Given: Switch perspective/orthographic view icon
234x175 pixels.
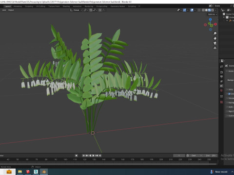Looking at the screenshot, I should (215, 48).
